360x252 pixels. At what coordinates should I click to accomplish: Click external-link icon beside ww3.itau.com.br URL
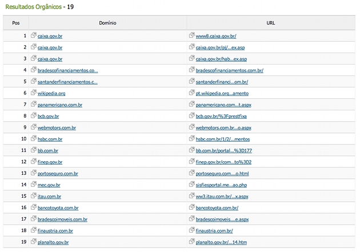click(192, 196)
